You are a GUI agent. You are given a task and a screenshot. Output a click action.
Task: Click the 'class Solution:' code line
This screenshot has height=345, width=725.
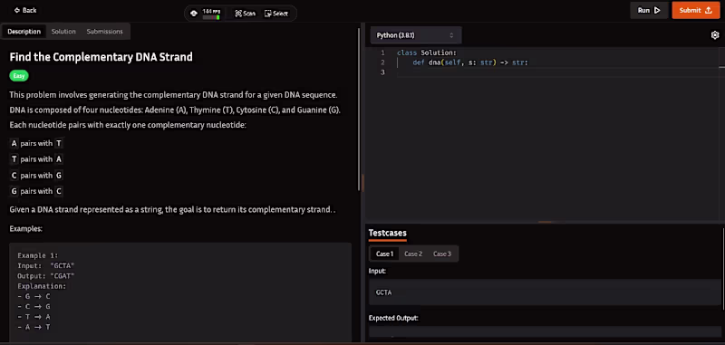(426, 53)
